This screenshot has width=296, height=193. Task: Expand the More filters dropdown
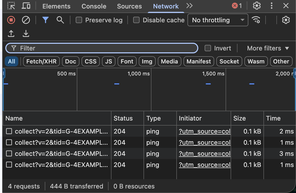pos(268,48)
